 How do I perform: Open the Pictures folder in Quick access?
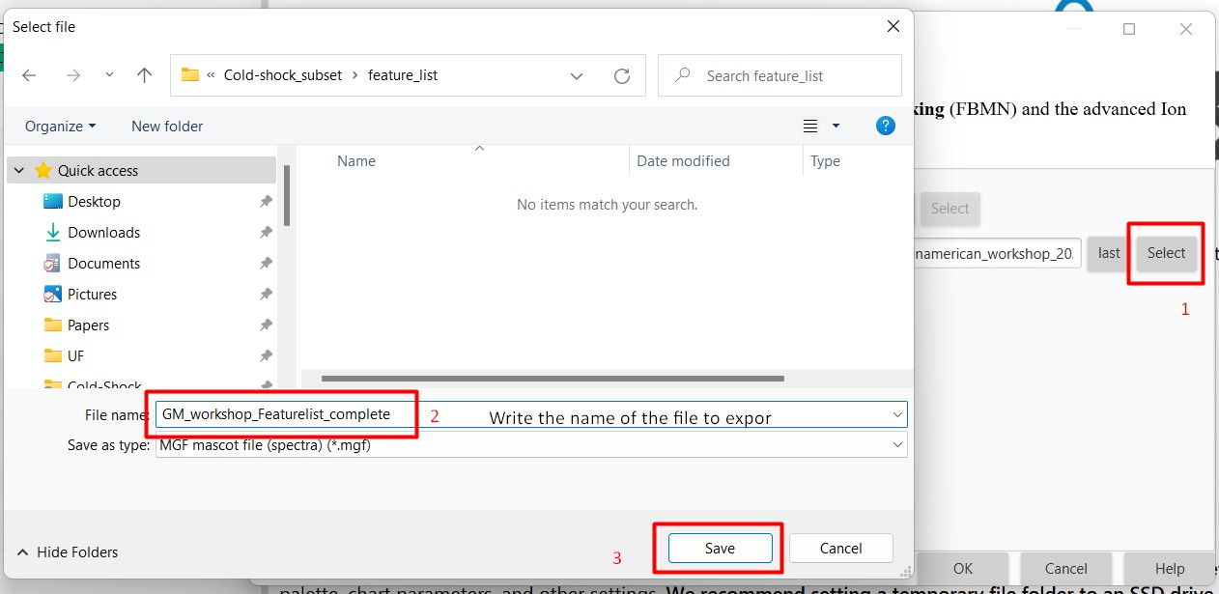click(x=92, y=294)
